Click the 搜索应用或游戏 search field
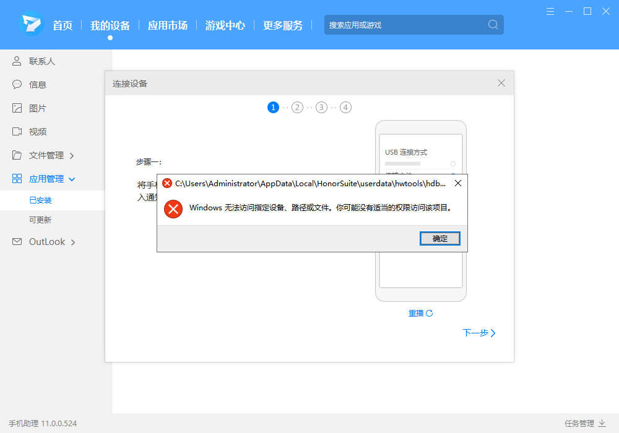Screen dimensions: 619x433 pyautogui.click(x=413, y=25)
